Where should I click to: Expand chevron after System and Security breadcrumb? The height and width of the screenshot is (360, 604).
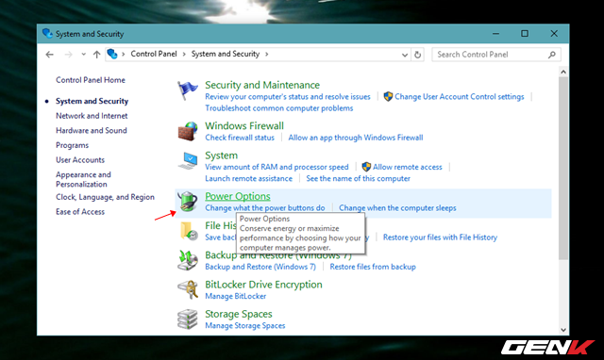266,55
